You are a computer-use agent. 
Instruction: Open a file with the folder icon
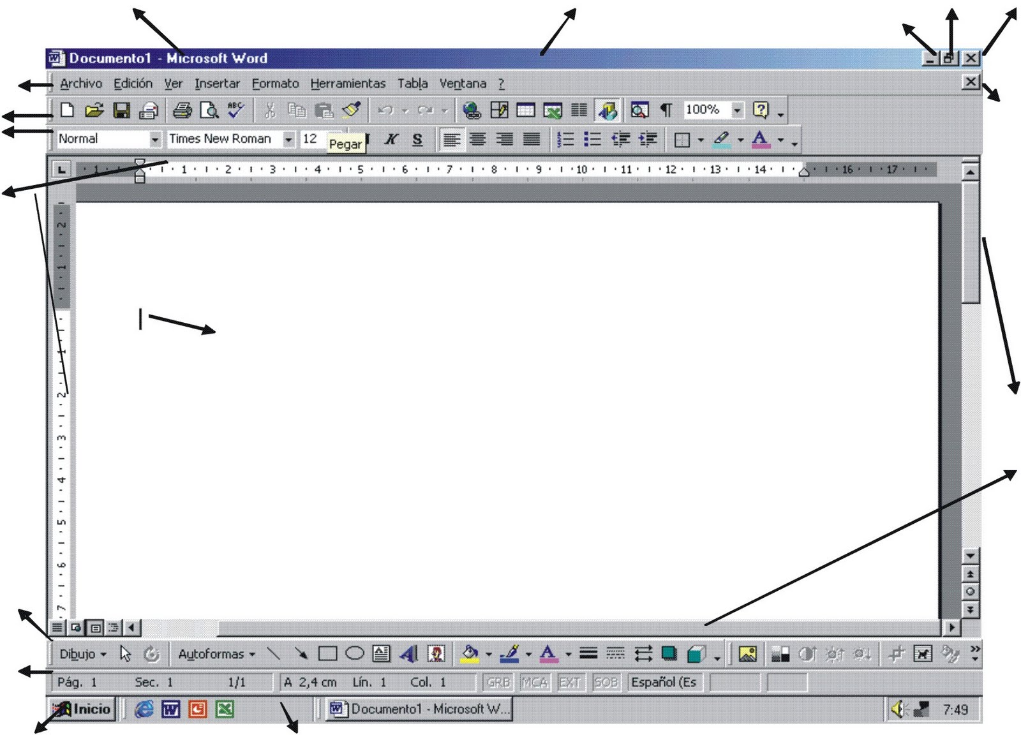coord(94,110)
